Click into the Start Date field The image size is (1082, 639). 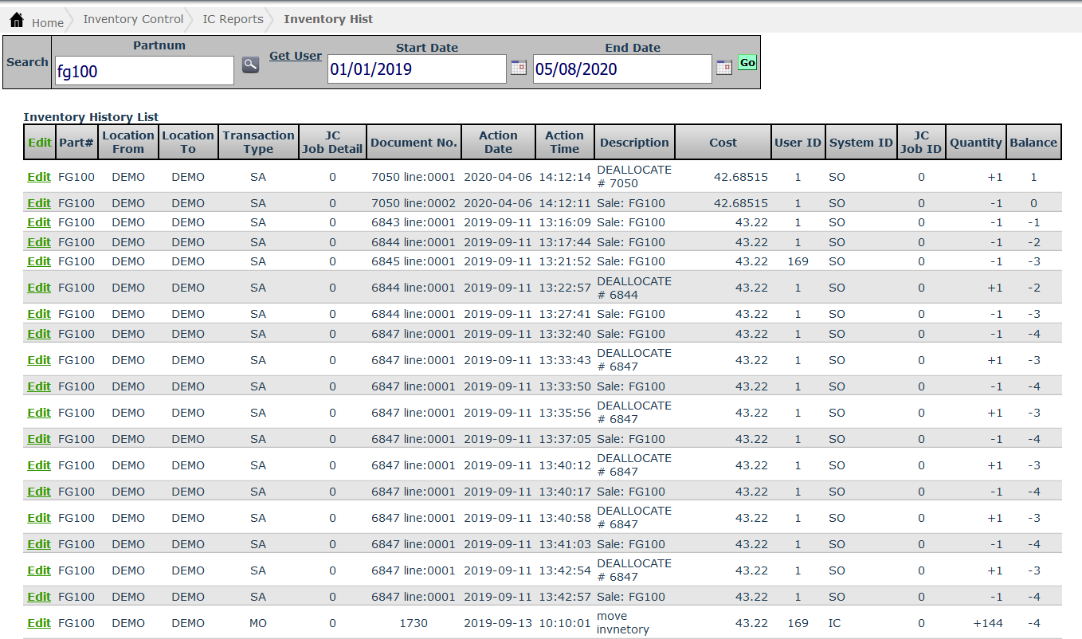tap(416, 69)
